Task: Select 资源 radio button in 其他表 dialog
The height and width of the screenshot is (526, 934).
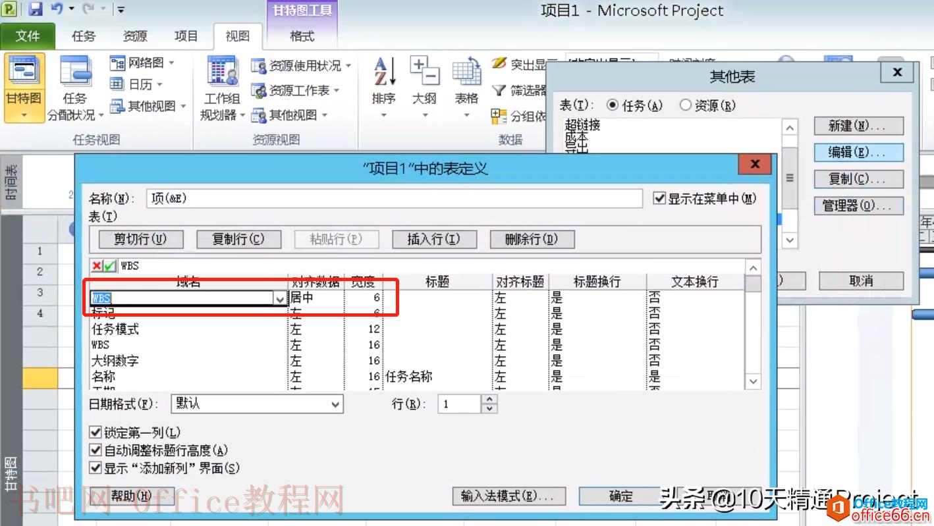Action: 686,105
